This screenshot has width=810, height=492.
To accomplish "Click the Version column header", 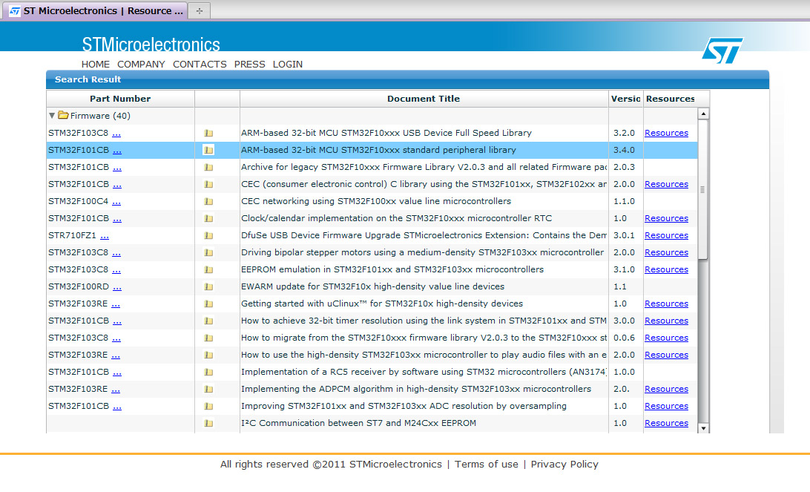I will (625, 99).
